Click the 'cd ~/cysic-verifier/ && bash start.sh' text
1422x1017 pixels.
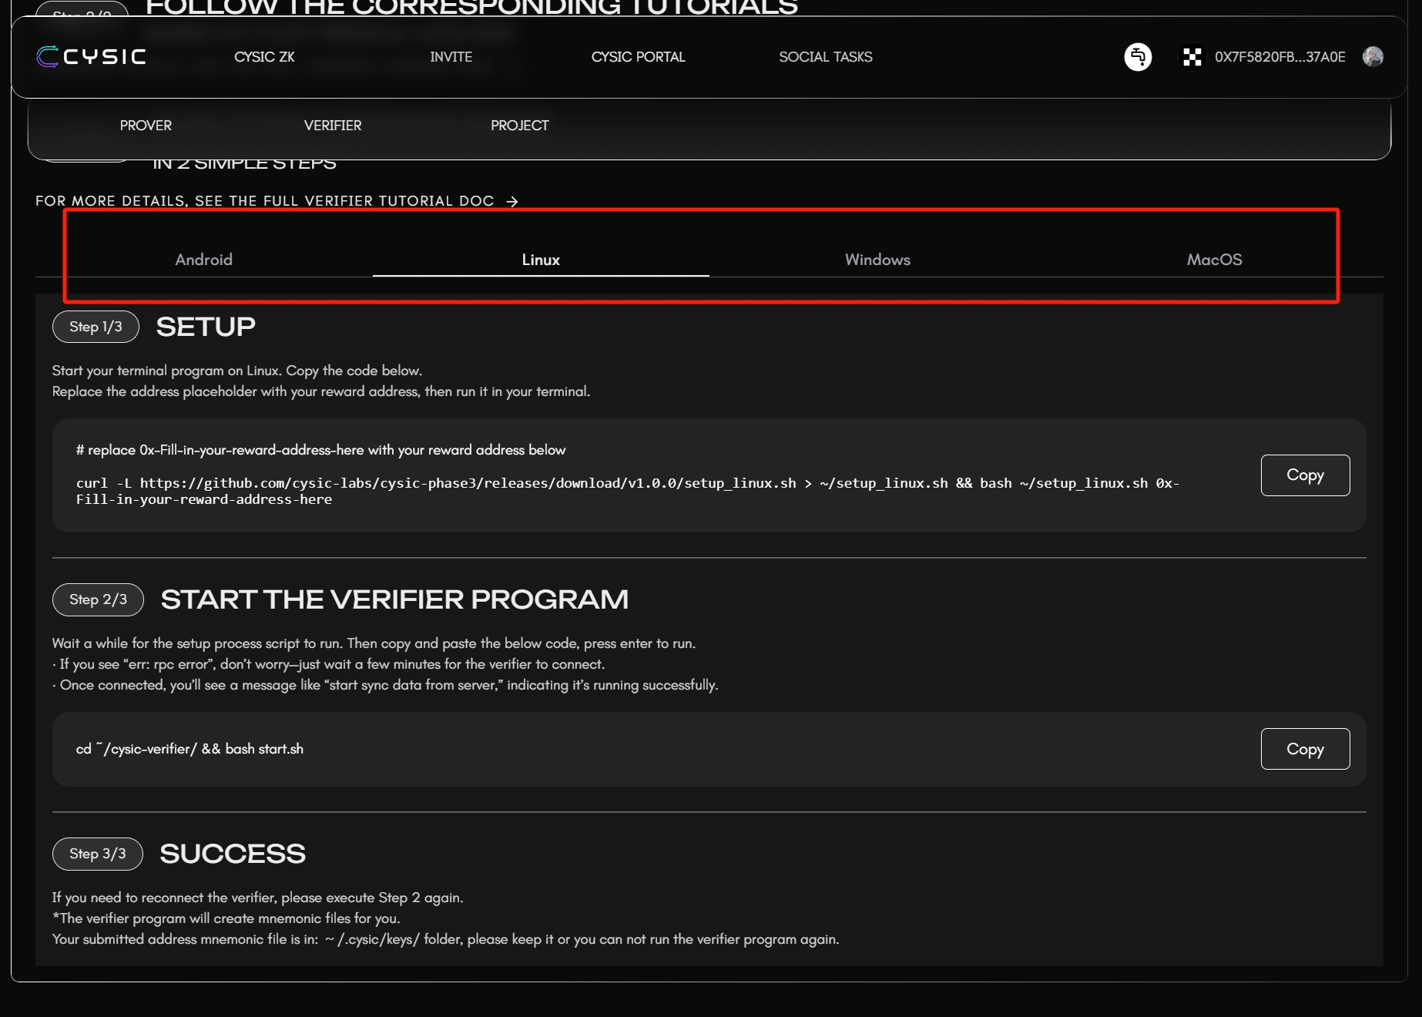pos(189,749)
